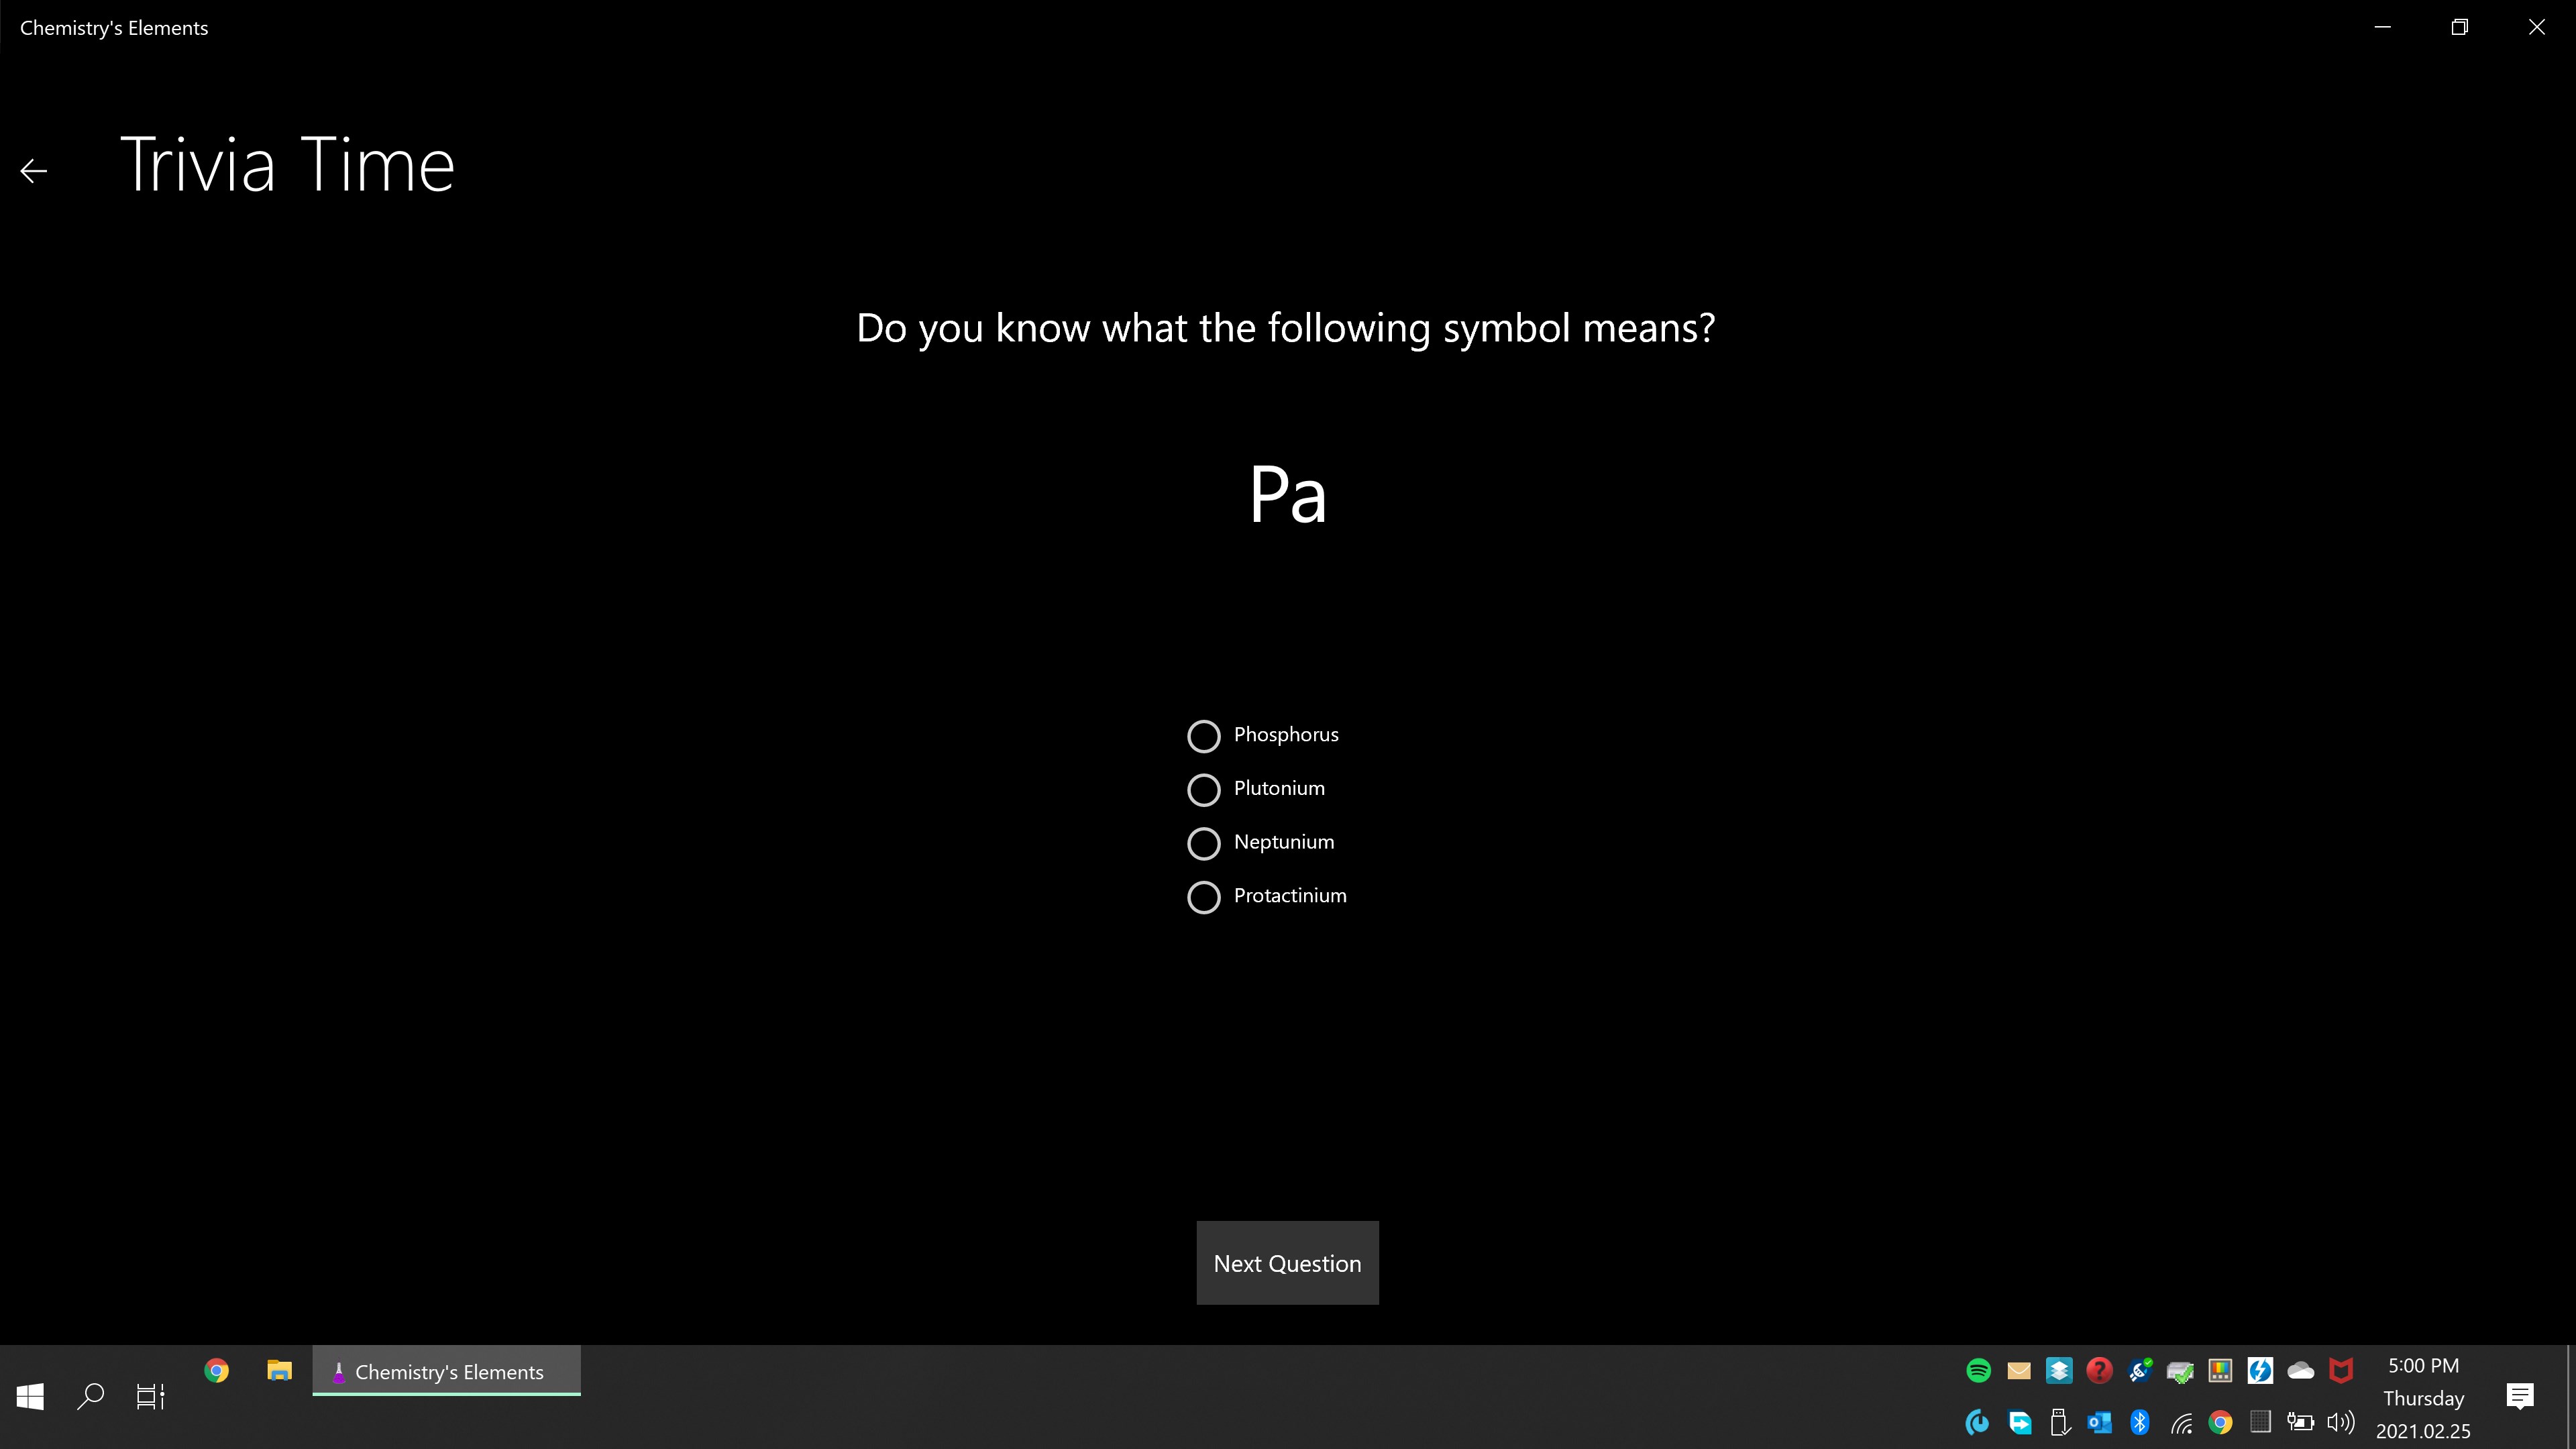Open Spotify from the system tray
2576x1449 pixels.
(x=1978, y=1370)
